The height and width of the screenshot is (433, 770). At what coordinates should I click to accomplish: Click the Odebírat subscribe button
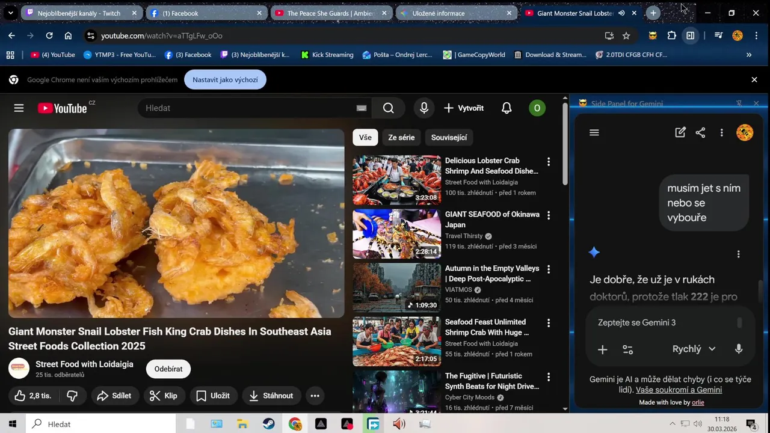pyautogui.click(x=168, y=369)
